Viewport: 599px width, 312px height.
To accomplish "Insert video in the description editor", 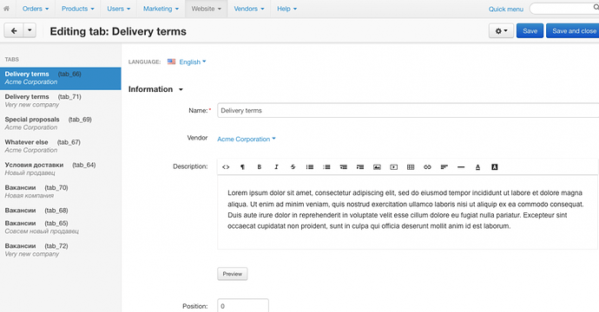I will pyautogui.click(x=394, y=167).
